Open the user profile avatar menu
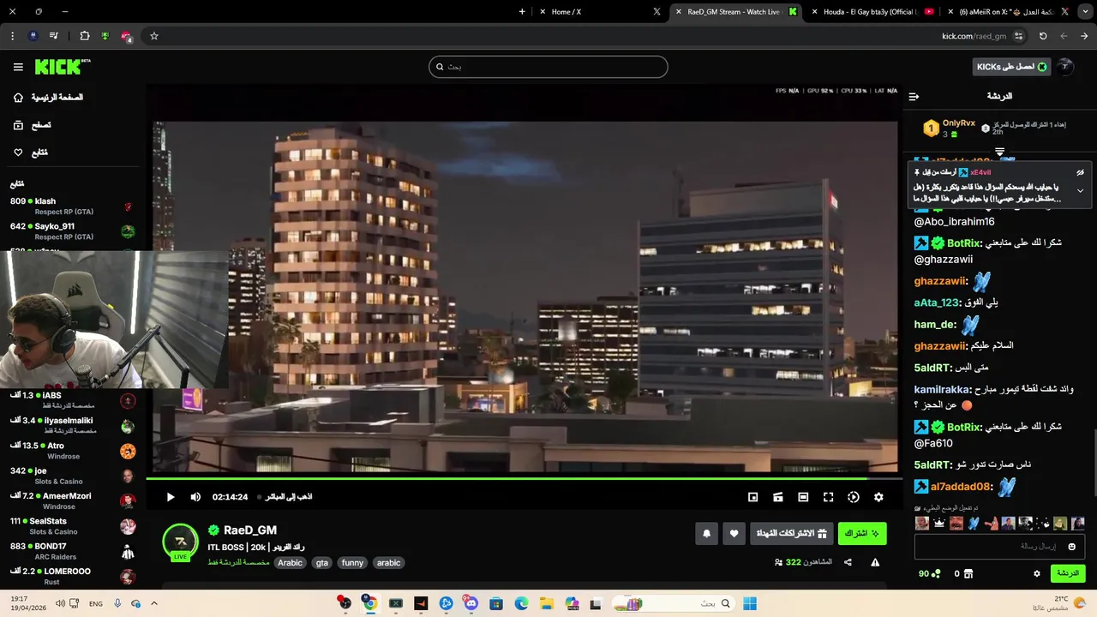1097x617 pixels. click(x=1065, y=67)
